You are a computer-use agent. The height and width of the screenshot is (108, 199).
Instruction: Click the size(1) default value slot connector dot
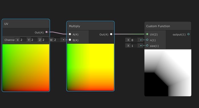(141, 45)
